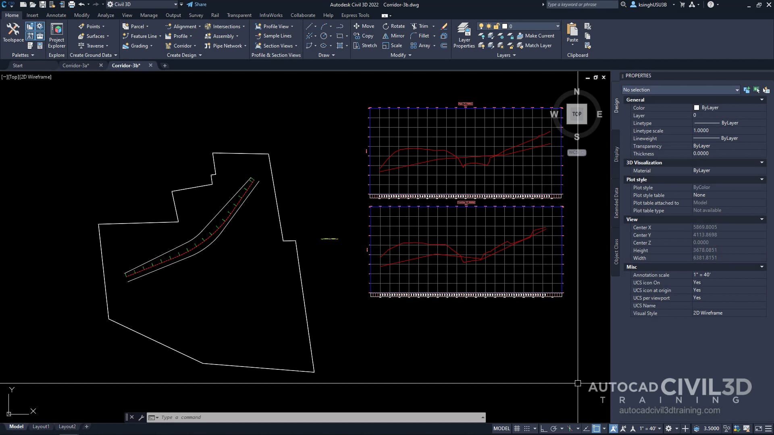The width and height of the screenshot is (774, 435).
Task: Toggle the grid display in status bar
Action: click(x=518, y=428)
